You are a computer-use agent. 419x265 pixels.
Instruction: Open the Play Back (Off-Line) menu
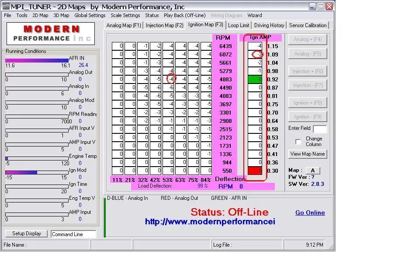184,15
